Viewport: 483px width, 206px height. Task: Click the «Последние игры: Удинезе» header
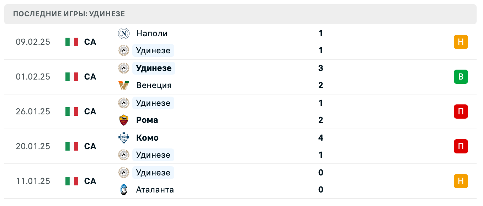[x=69, y=14]
